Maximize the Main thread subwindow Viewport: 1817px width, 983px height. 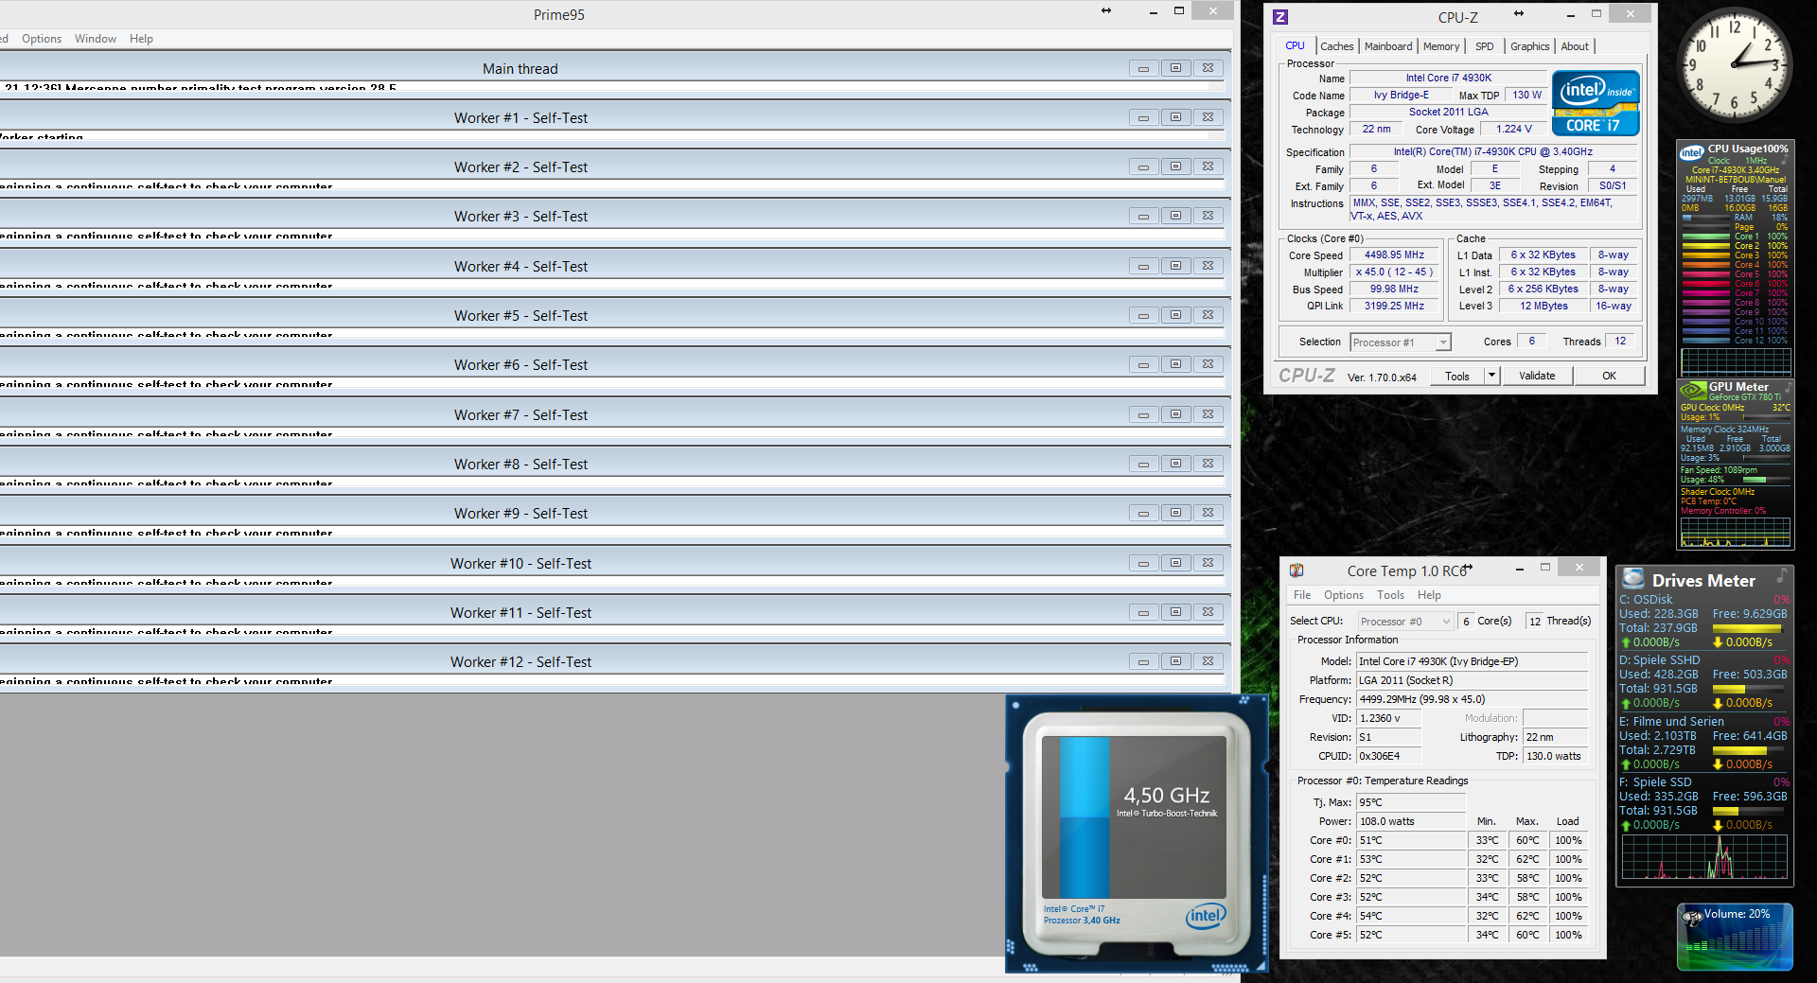[1175, 68]
